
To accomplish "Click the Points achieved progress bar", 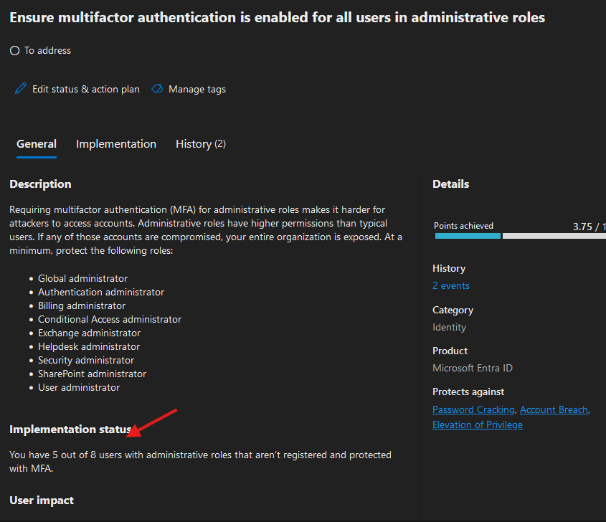I will (x=520, y=236).
